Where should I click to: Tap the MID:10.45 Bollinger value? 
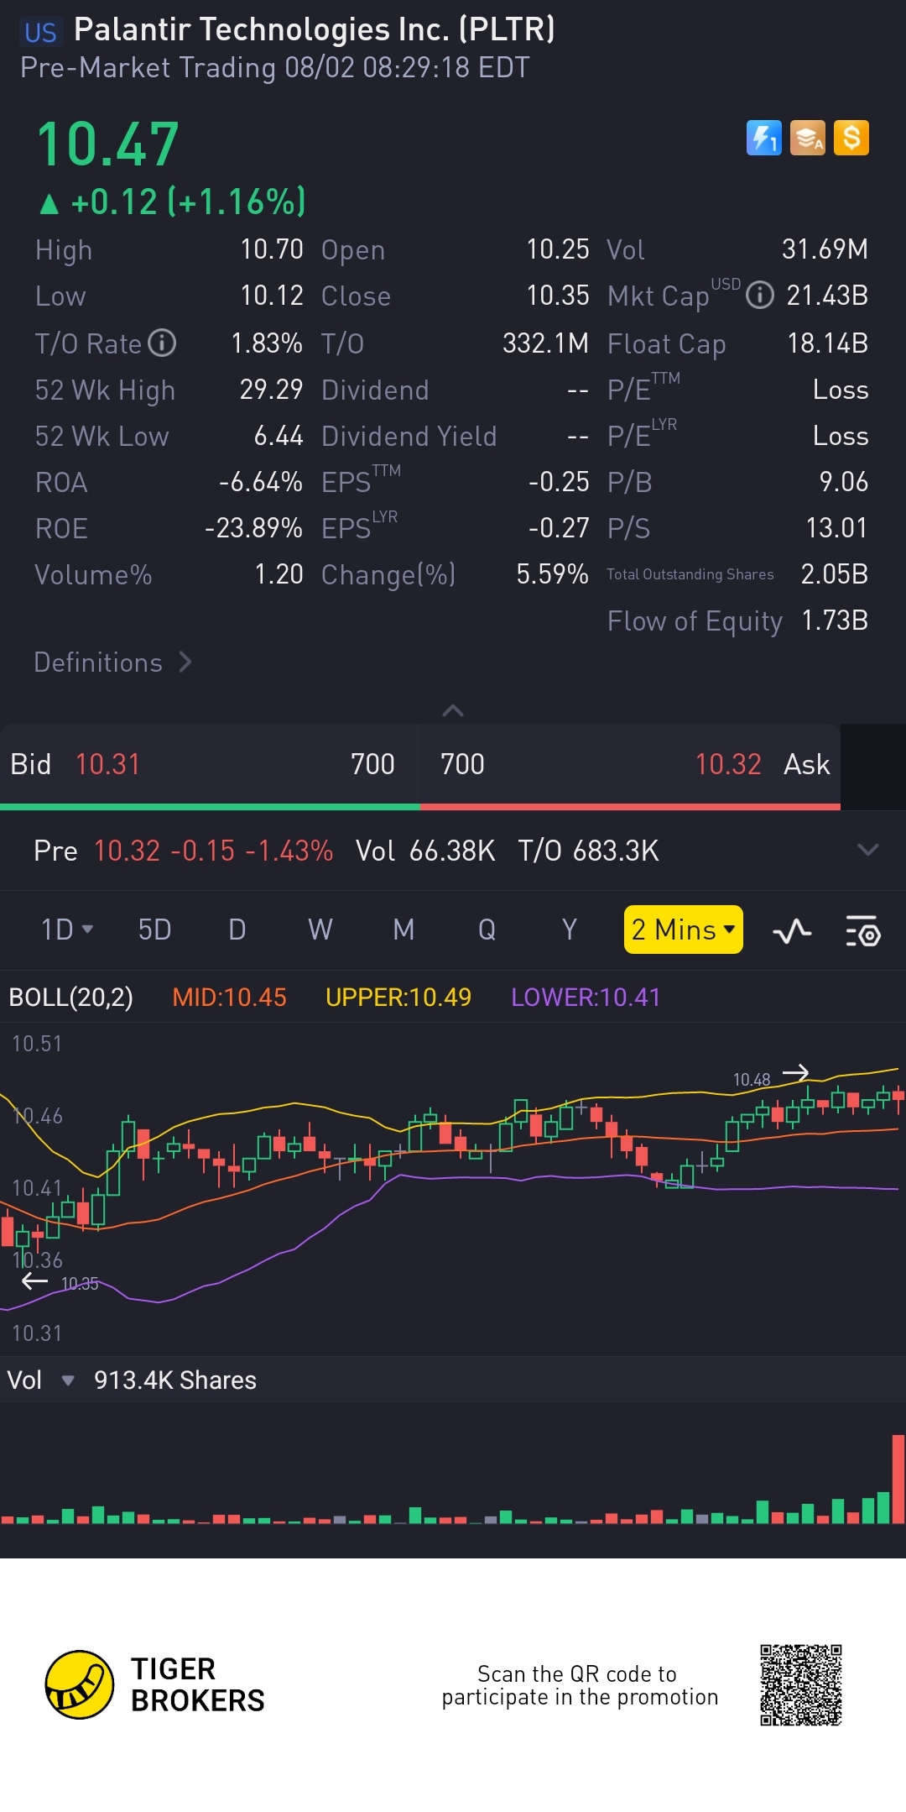229,997
